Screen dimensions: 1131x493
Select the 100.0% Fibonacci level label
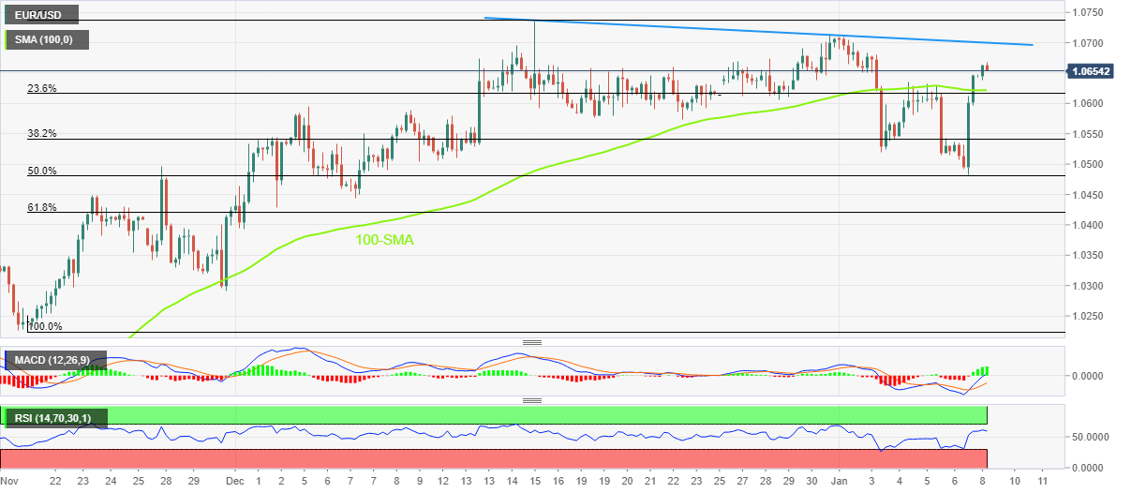[44, 326]
